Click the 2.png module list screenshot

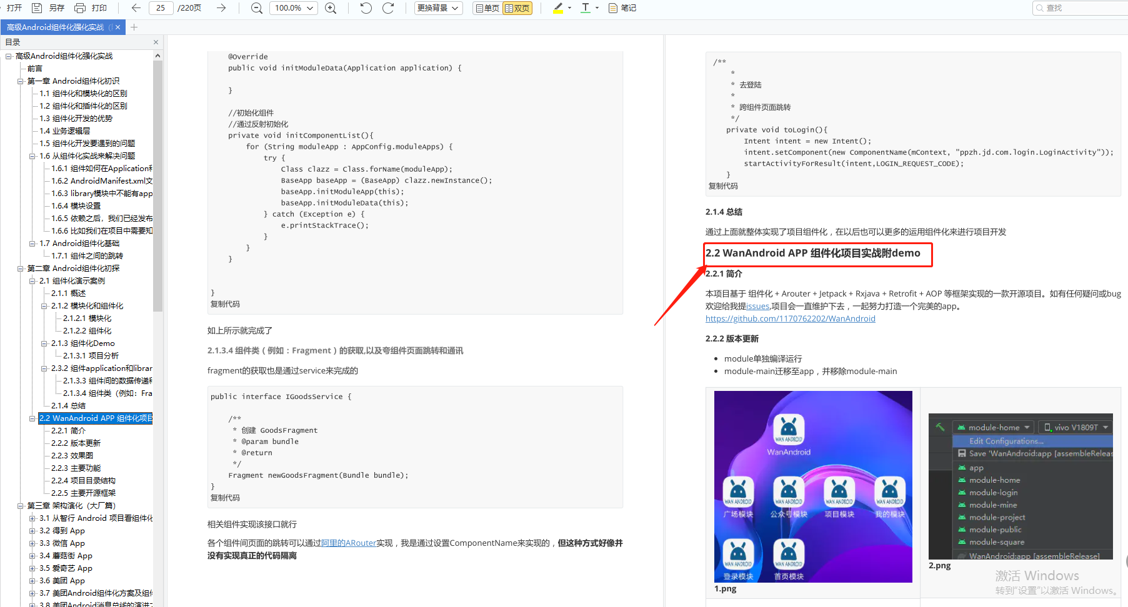click(x=1021, y=486)
